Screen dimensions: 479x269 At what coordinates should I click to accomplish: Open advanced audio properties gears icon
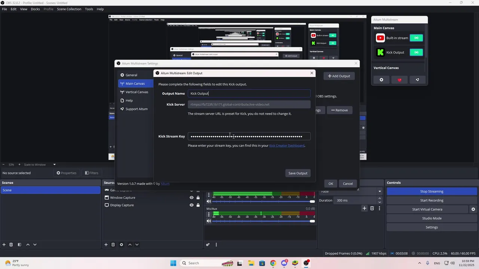tap(208, 245)
